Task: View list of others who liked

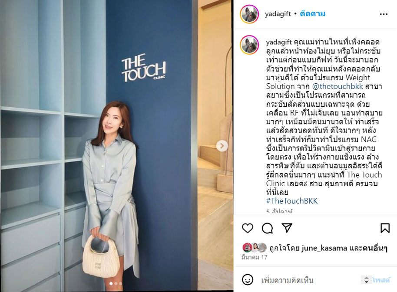Action: pos(375,248)
